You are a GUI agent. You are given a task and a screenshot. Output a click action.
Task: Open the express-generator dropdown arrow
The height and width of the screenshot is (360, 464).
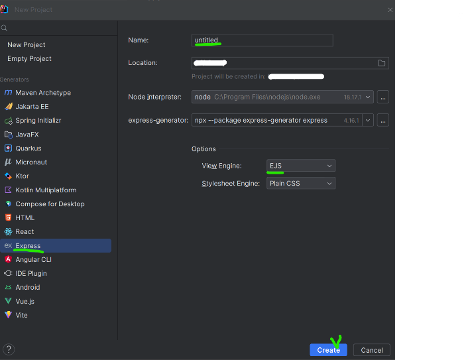368,121
